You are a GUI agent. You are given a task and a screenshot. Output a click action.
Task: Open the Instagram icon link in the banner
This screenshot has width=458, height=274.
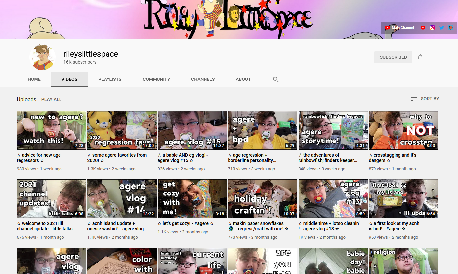(432, 28)
